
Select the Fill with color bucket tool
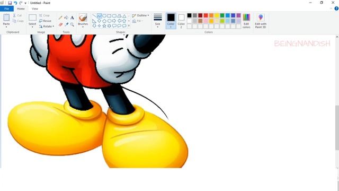click(x=66, y=18)
